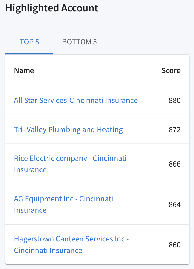Select the bottom table row scoring 860
The width and height of the screenshot is (194, 269).
point(97,244)
